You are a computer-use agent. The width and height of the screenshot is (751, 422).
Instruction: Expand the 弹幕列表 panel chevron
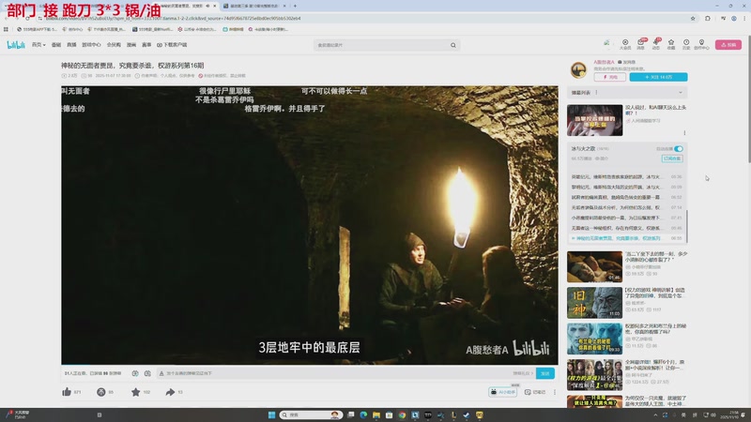(x=680, y=92)
